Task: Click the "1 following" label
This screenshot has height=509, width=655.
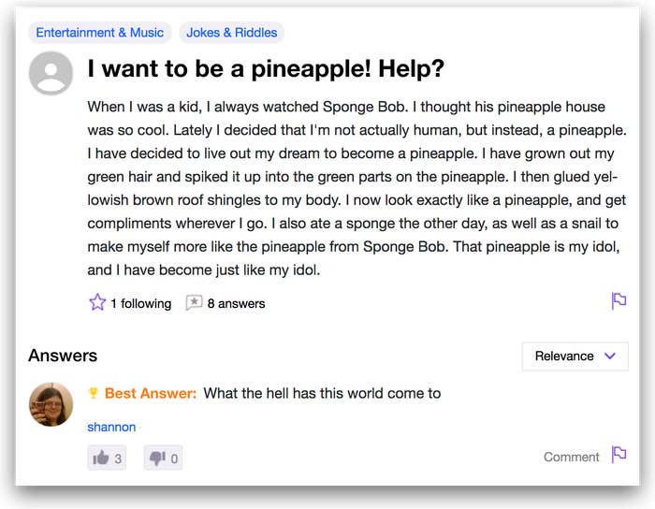Action: click(x=140, y=303)
